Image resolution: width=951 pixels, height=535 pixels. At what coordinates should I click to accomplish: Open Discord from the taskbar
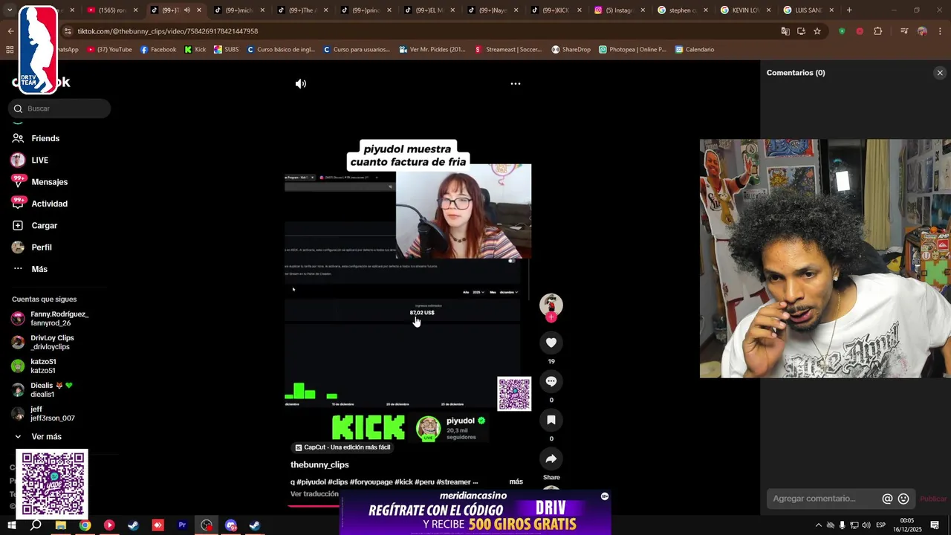pos(230,525)
